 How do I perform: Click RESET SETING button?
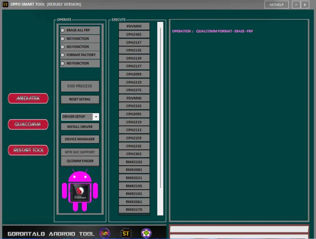80,100
